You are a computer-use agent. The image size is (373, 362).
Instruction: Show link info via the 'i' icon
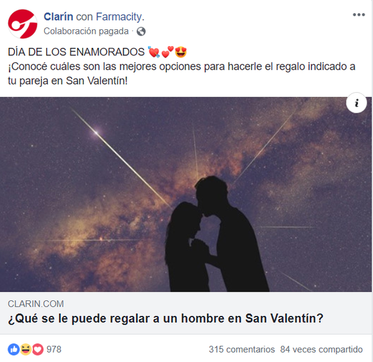click(356, 103)
